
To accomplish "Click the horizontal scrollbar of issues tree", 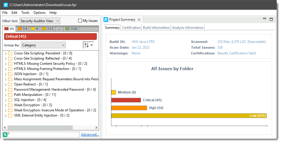I will [x=40, y=127].
